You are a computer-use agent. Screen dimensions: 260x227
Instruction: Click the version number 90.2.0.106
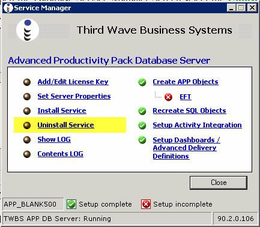(235, 219)
